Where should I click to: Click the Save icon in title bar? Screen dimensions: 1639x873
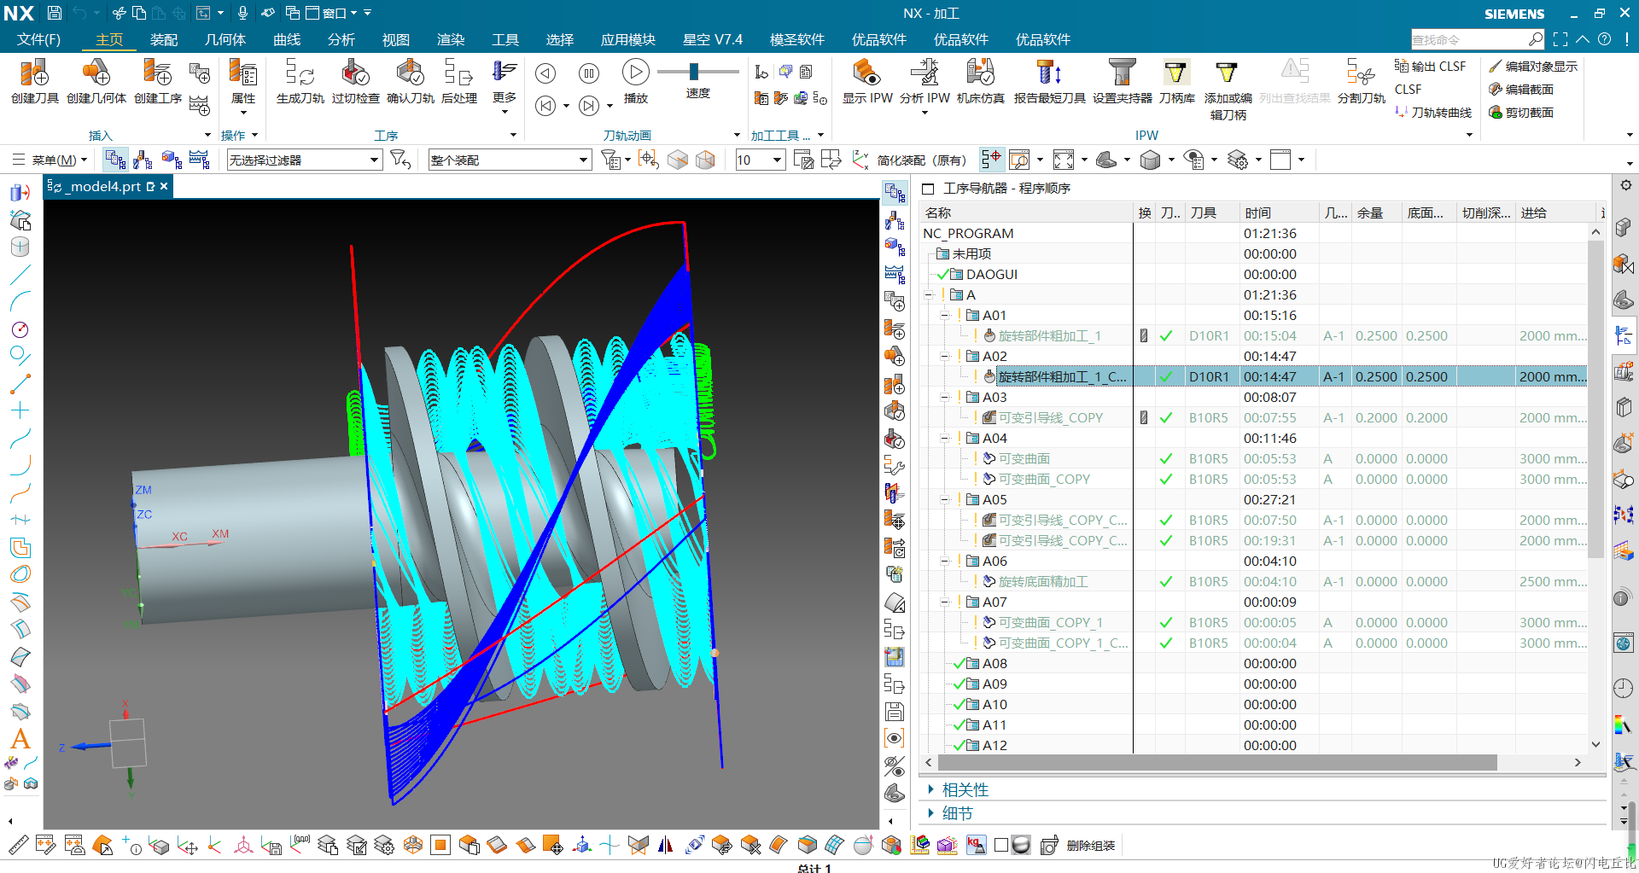pyautogui.click(x=54, y=13)
